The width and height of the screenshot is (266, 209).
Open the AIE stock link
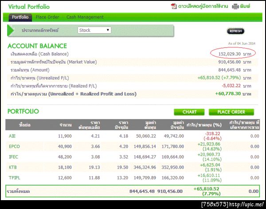point(12,136)
